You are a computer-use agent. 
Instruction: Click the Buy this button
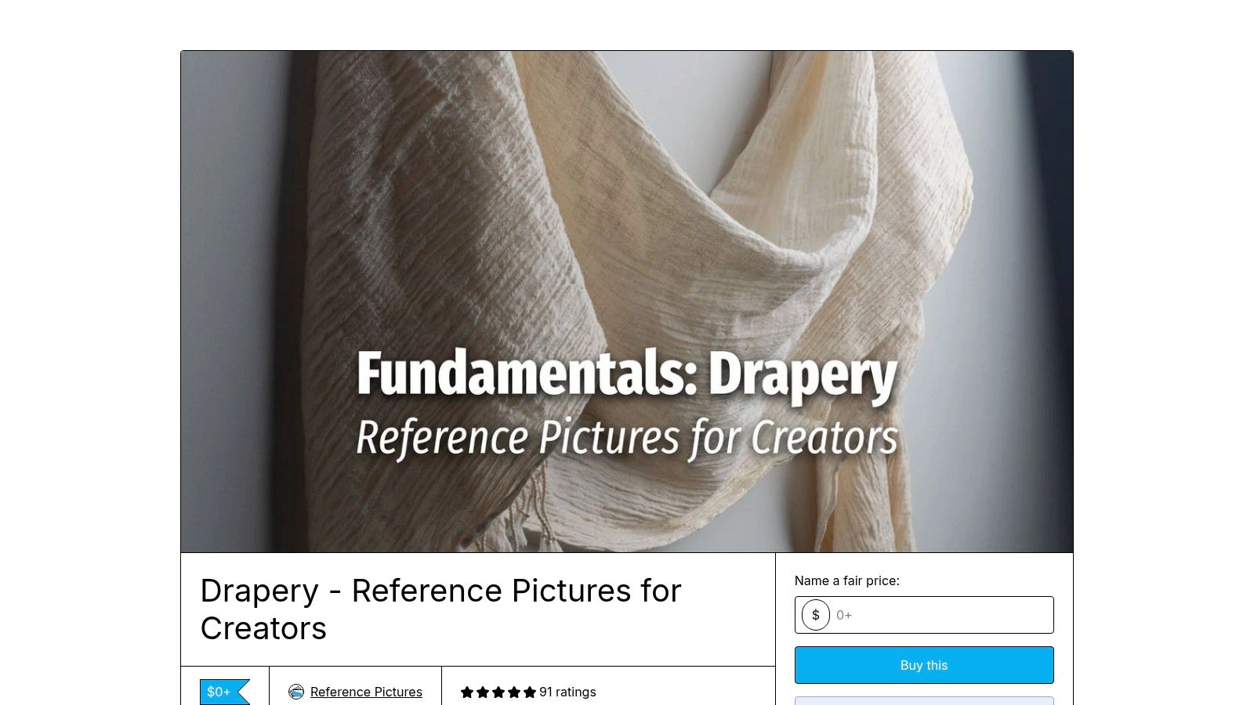(x=924, y=665)
